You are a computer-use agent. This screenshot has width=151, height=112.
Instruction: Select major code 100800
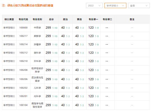click(x=24, y=28)
